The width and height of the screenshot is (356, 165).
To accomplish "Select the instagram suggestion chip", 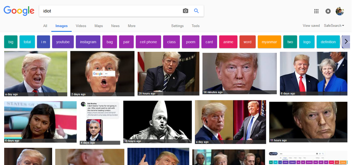I will click(88, 42).
